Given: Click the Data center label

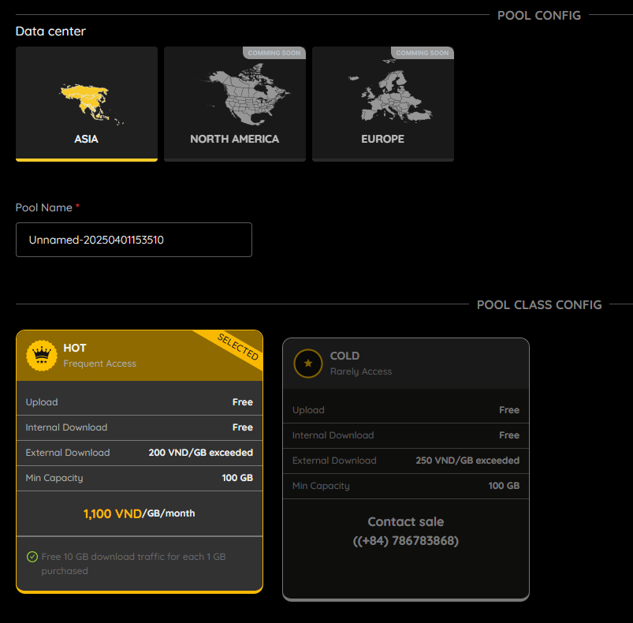Looking at the screenshot, I should 50,32.
